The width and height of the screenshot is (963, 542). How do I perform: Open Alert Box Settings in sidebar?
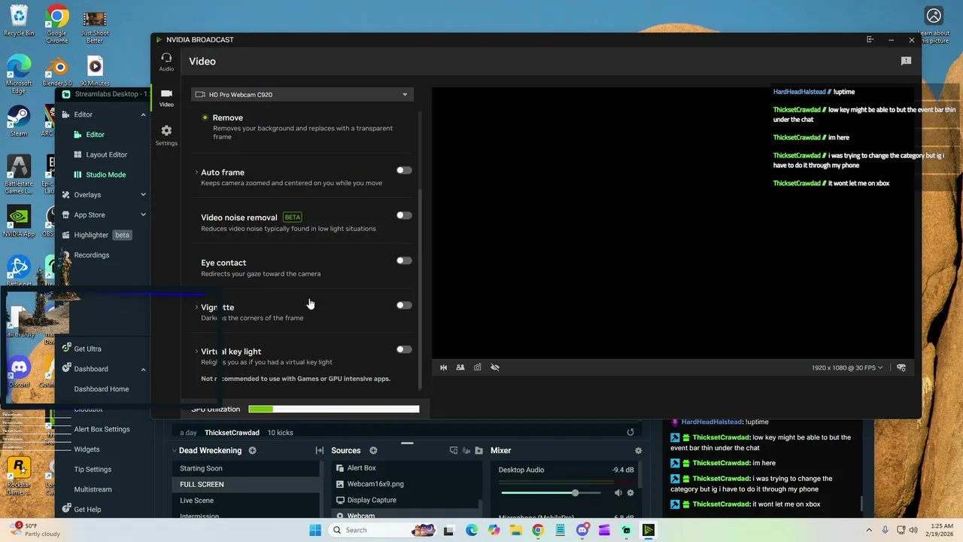(103, 429)
